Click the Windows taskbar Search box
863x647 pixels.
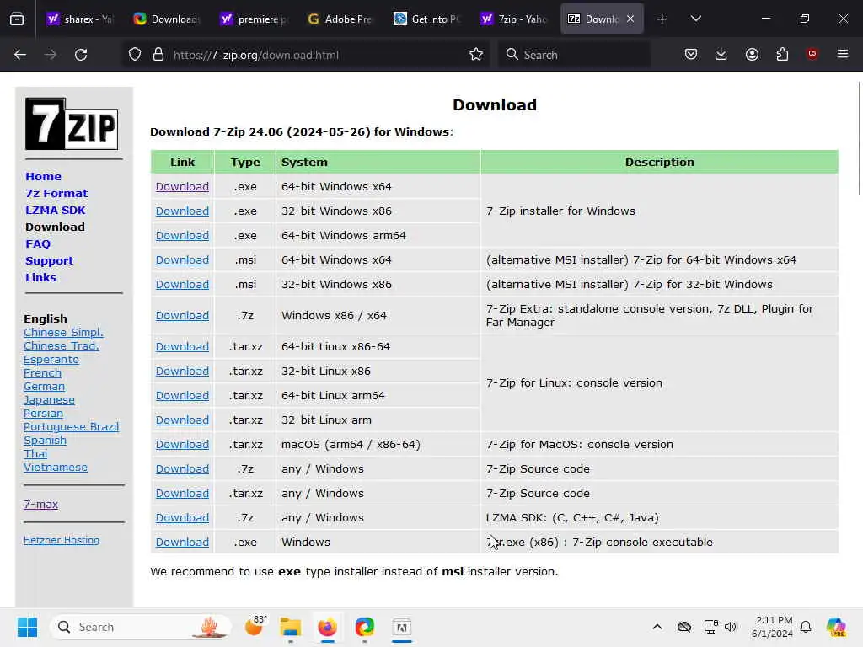pyautogui.click(x=141, y=627)
